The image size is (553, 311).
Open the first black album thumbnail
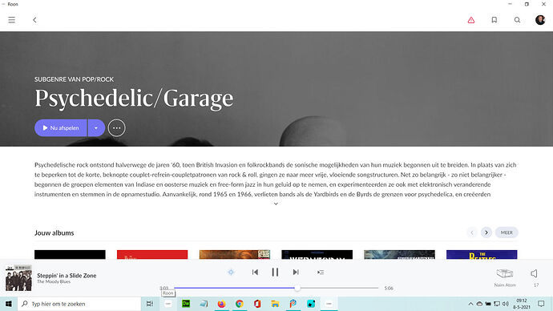tap(70, 255)
